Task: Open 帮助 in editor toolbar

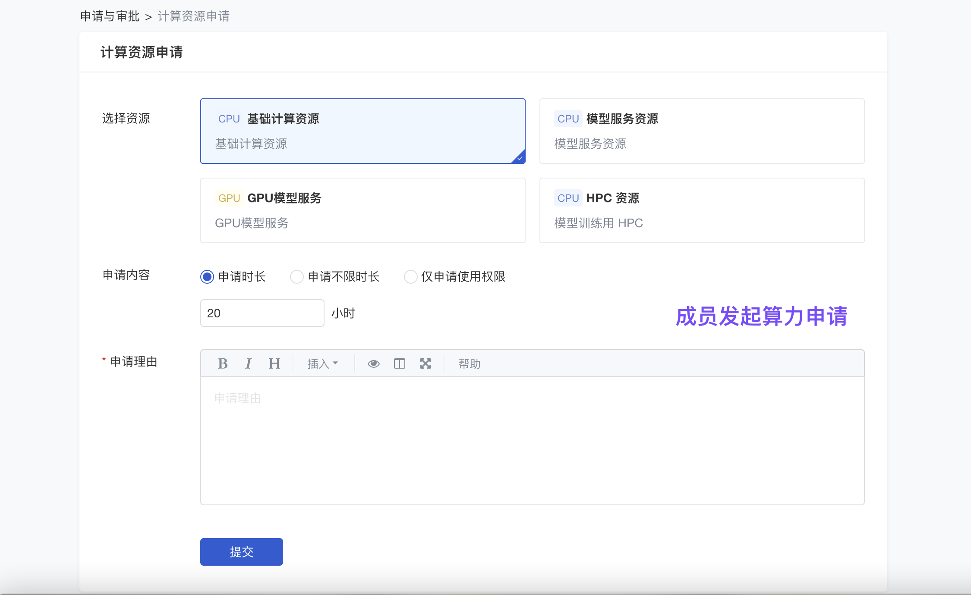Action: pos(469,363)
